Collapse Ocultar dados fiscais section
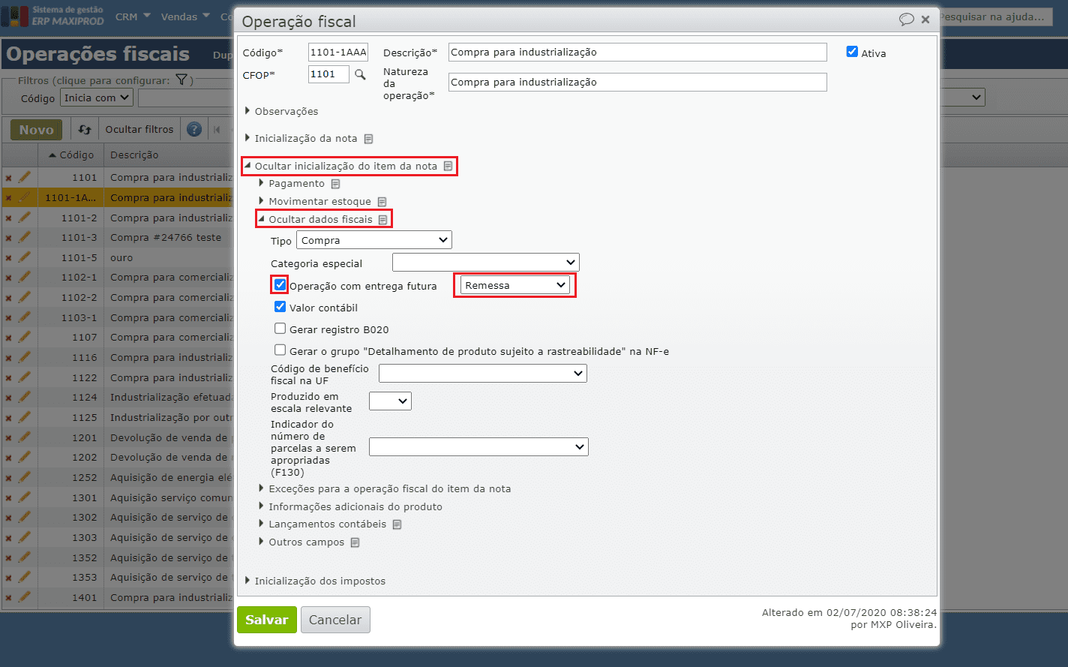Image resolution: width=1068 pixels, height=667 pixels. (316, 220)
